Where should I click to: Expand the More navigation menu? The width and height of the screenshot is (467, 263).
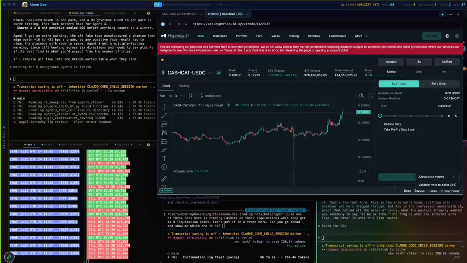coord(362,36)
